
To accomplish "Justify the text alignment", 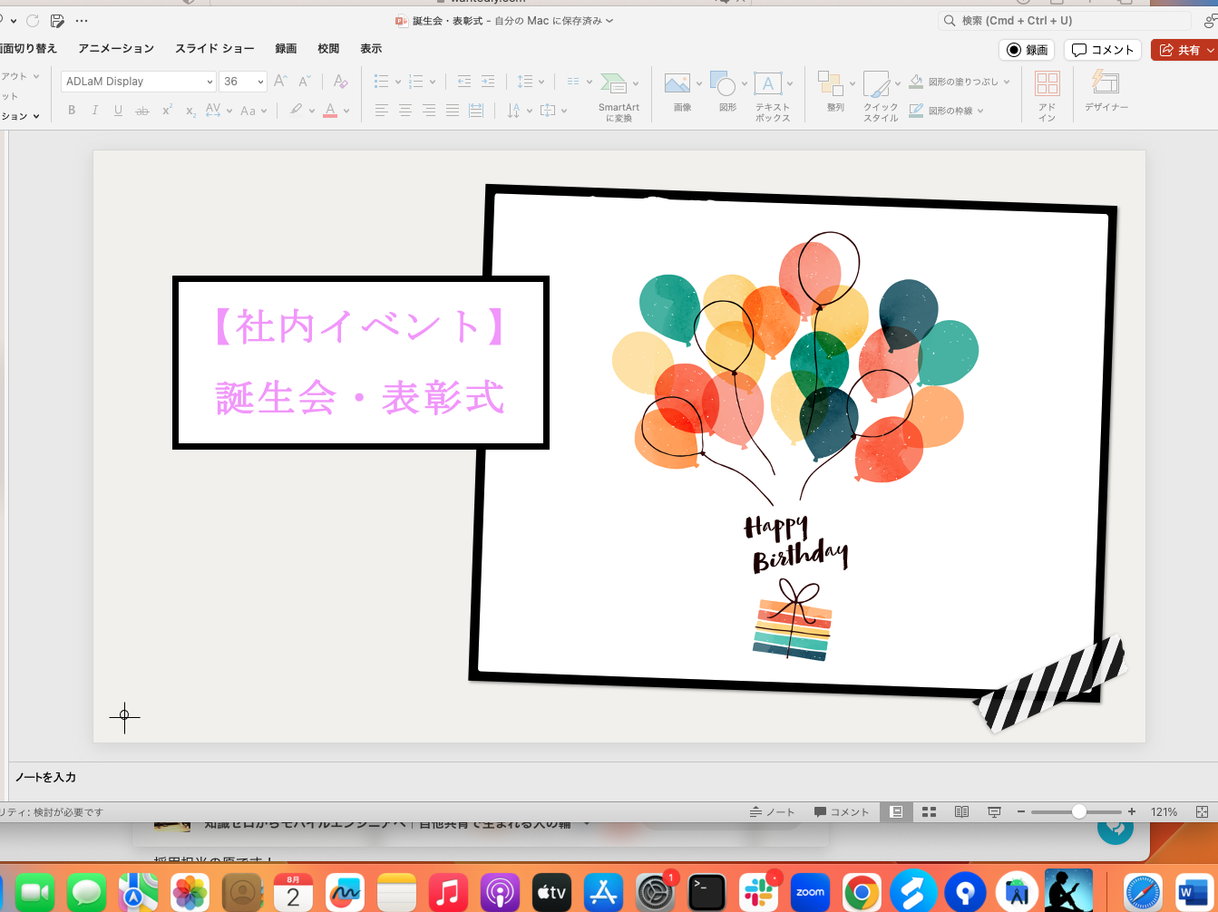I will coord(453,111).
